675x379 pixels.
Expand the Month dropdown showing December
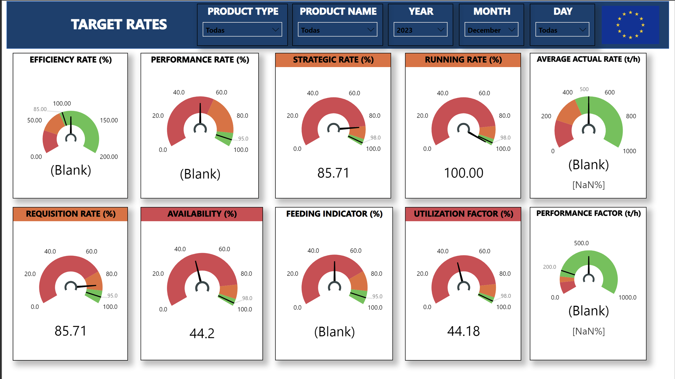pos(491,30)
